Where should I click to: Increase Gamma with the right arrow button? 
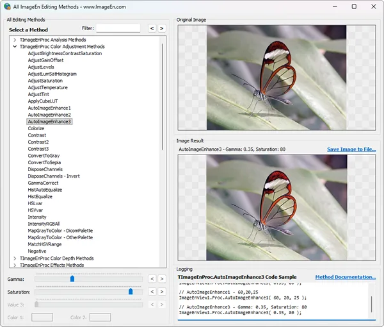tap(163, 279)
